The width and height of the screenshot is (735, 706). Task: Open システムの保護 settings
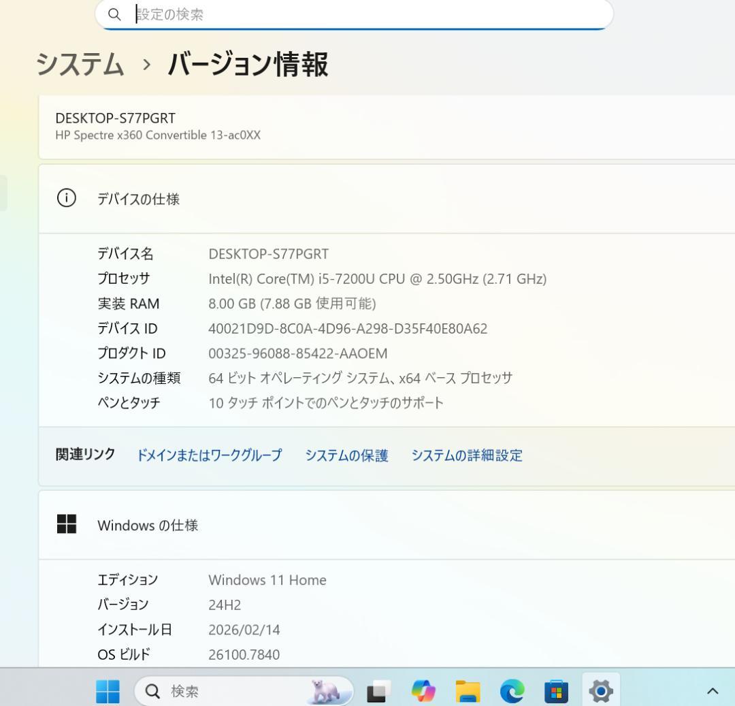[x=347, y=455]
